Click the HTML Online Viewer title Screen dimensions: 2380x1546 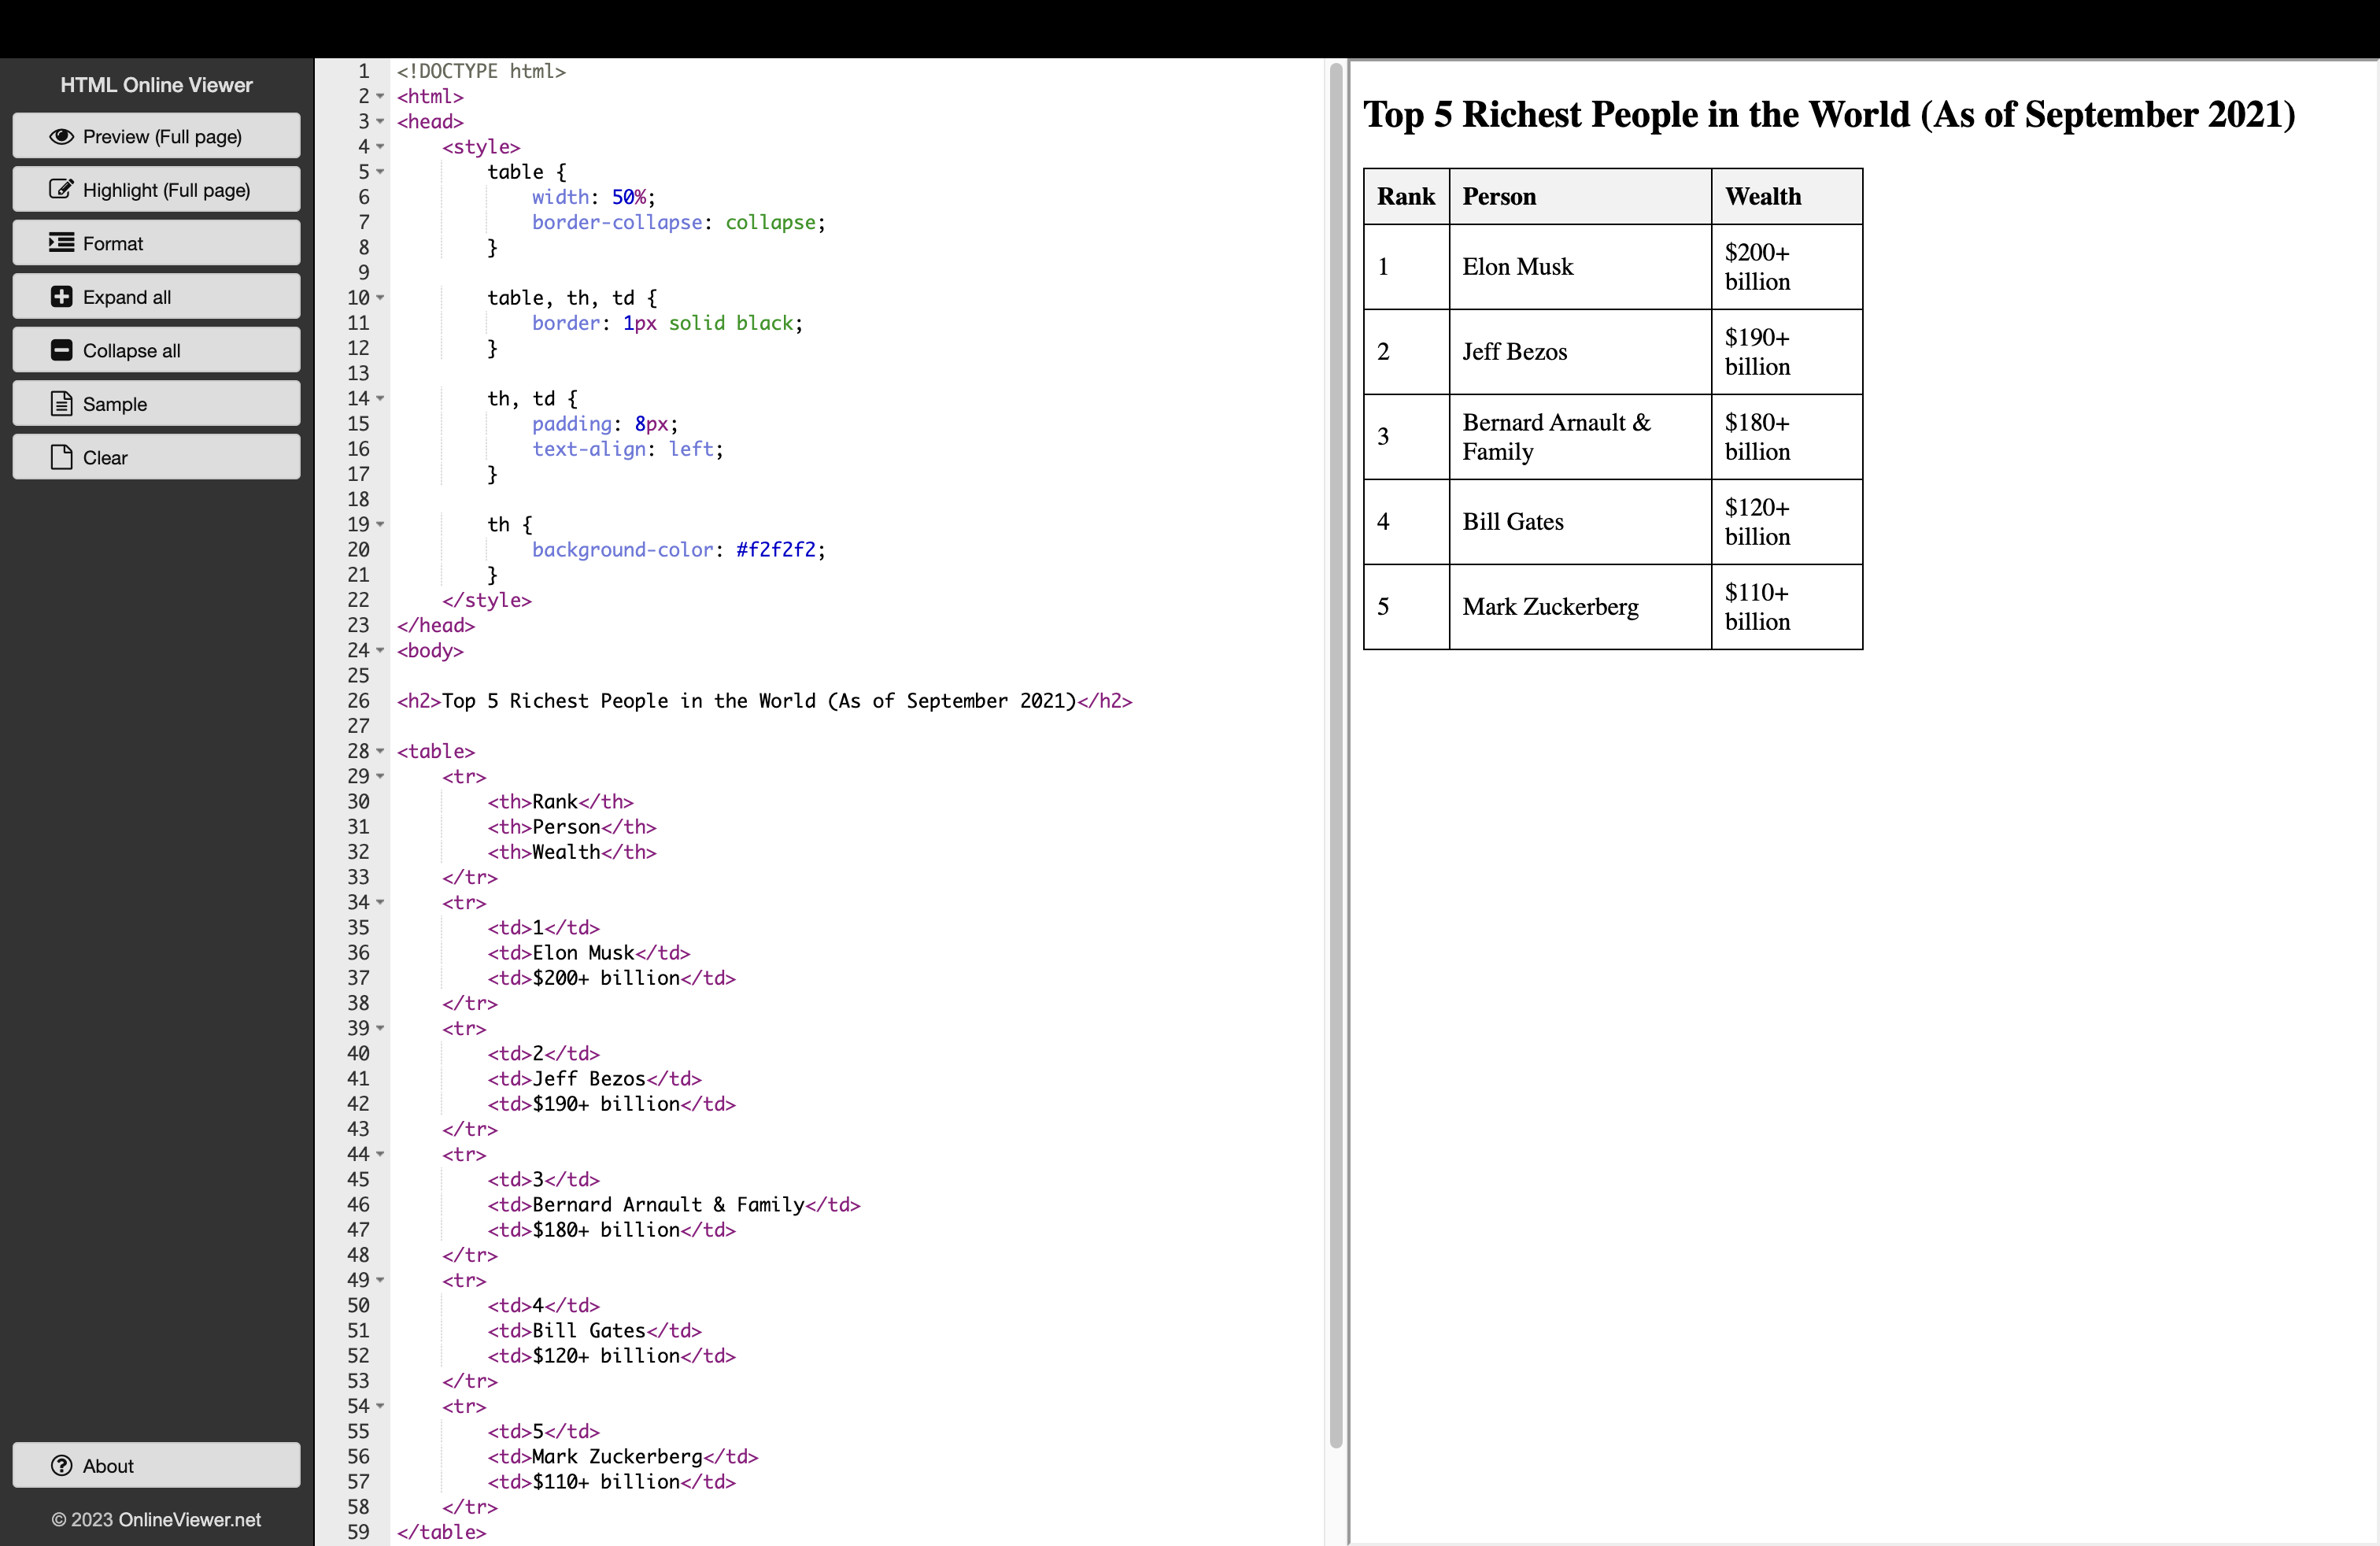(x=156, y=85)
